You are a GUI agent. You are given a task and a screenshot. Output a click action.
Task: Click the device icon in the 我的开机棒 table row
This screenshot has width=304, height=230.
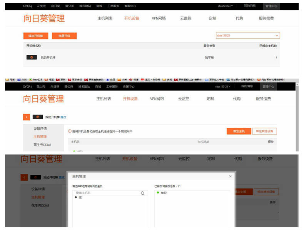coord(32,58)
